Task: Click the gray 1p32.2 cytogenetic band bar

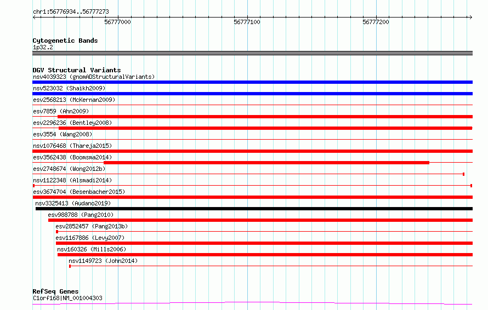Action: tap(252, 53)
